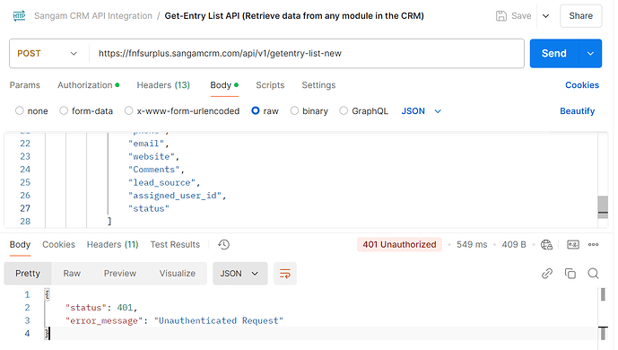Choose the GraphQL body type
The height and width of the screenshot is (350, 618).
[x=364, y=111]
